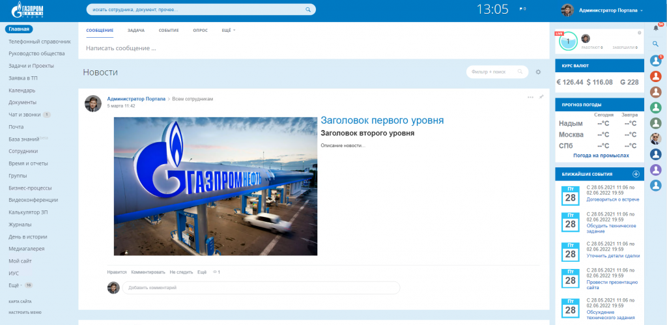Click the plus icon in Ближайшие события
Viewport: 667px width, 325px height.
pyautogui.click(x=636, y=174)
